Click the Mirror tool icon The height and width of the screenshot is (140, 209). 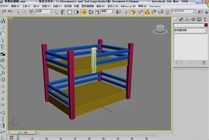click(201, 12)
